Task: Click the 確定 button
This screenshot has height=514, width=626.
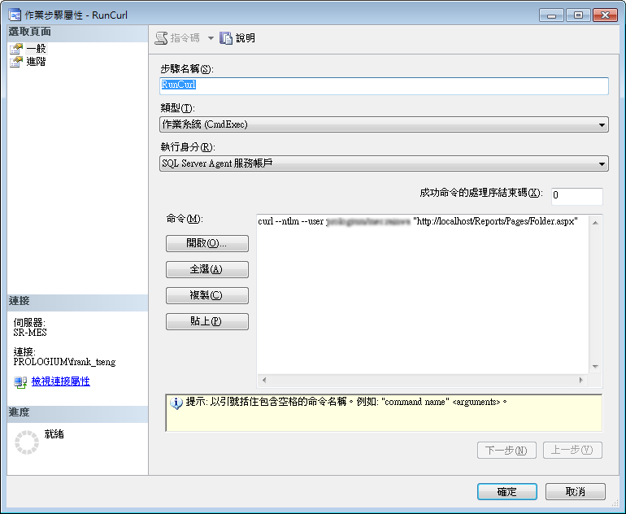Action: (x=506, y=492)
